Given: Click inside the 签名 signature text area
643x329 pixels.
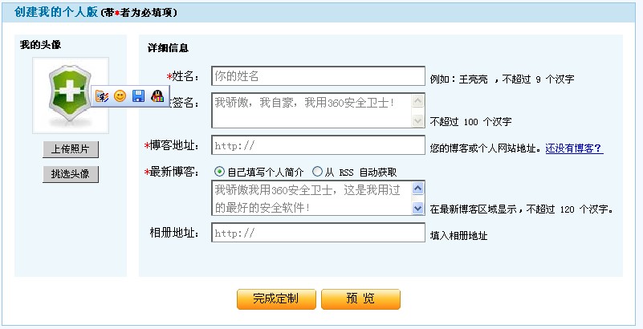Looking at the screenshot, I should (311, 110).
